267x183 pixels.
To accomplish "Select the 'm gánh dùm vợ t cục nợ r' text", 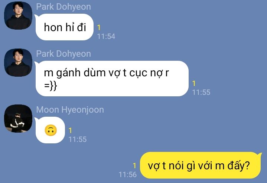I will click(x=106, y=73).
